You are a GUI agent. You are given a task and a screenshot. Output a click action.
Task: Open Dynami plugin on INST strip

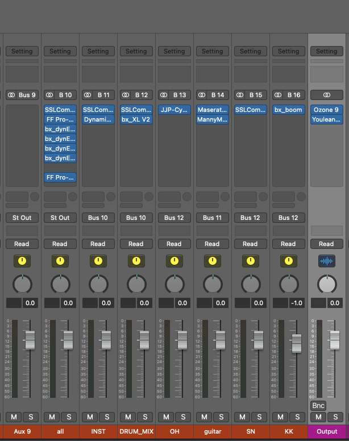click(x=98, y=119)
